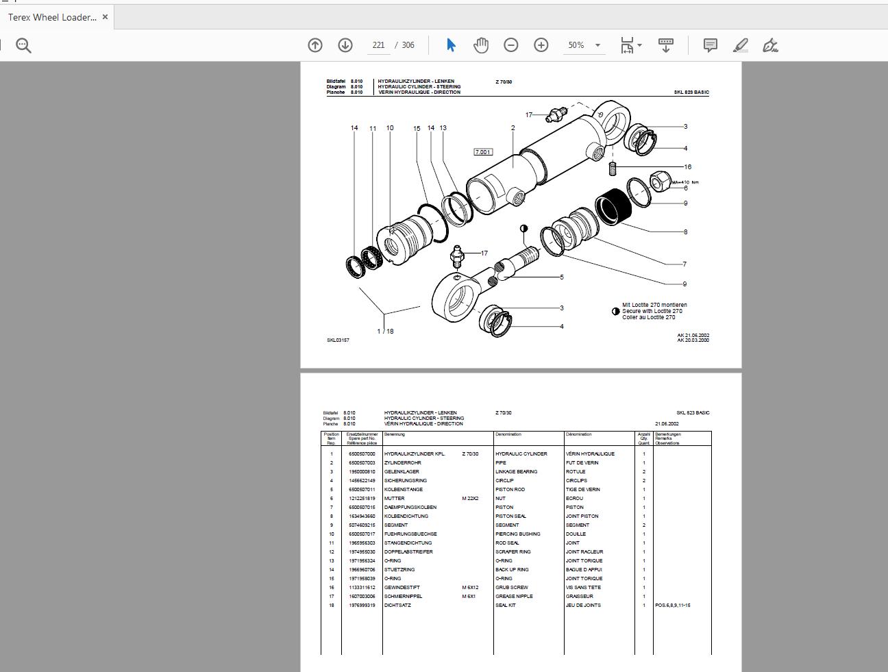
Task: Go to the next page with the down arrow
Action: coord(344,45)
